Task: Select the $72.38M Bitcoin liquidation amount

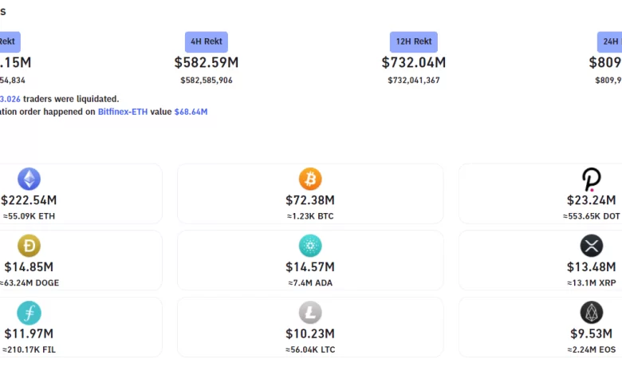Action: click(310, 200)
